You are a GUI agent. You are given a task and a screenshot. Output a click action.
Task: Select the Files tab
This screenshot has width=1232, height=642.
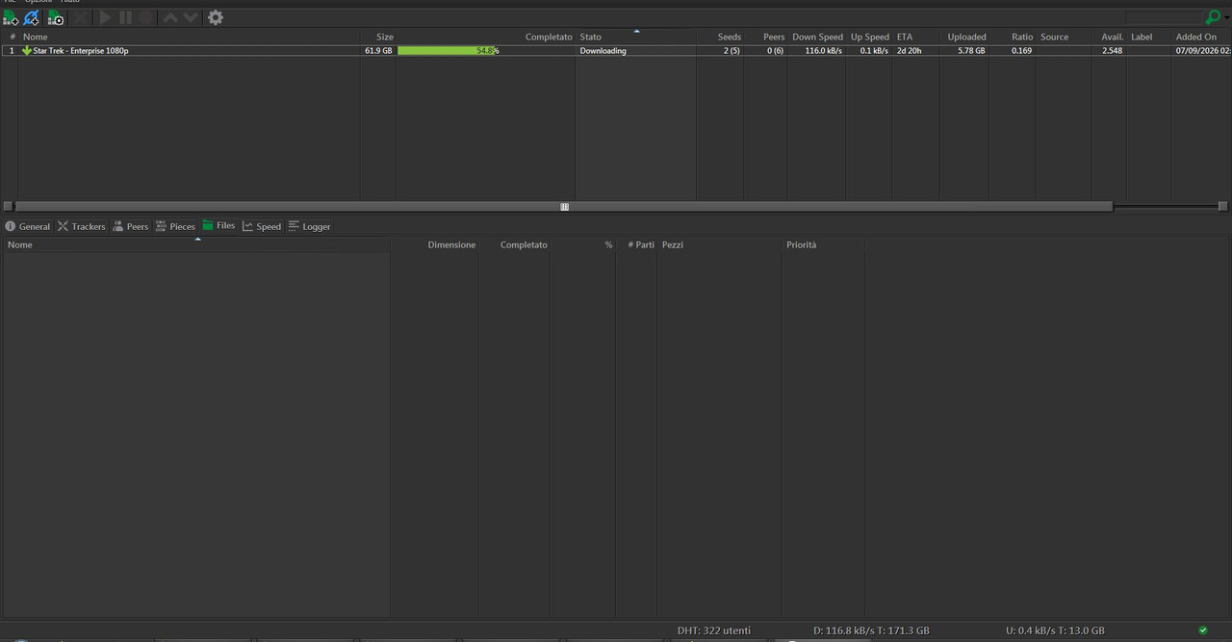[x=218, y=226]
